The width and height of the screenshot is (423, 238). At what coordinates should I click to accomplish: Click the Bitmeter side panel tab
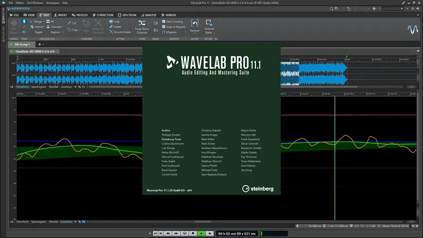pyautogui.click(x=4, y=16)
